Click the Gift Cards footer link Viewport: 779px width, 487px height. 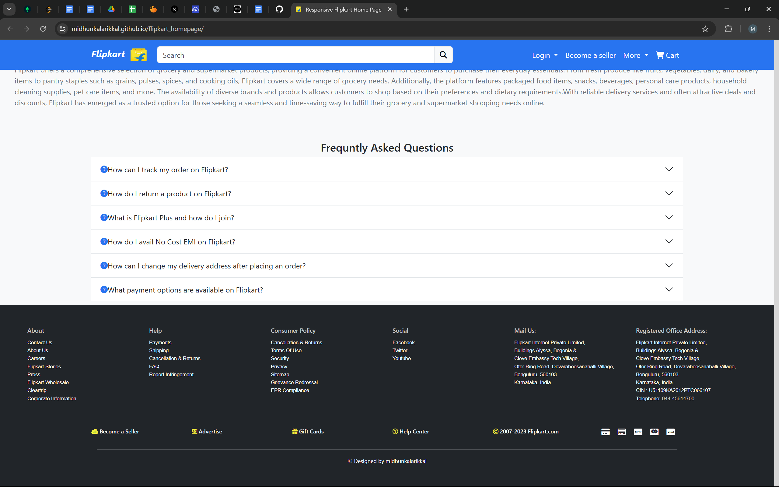pos(308,431)
